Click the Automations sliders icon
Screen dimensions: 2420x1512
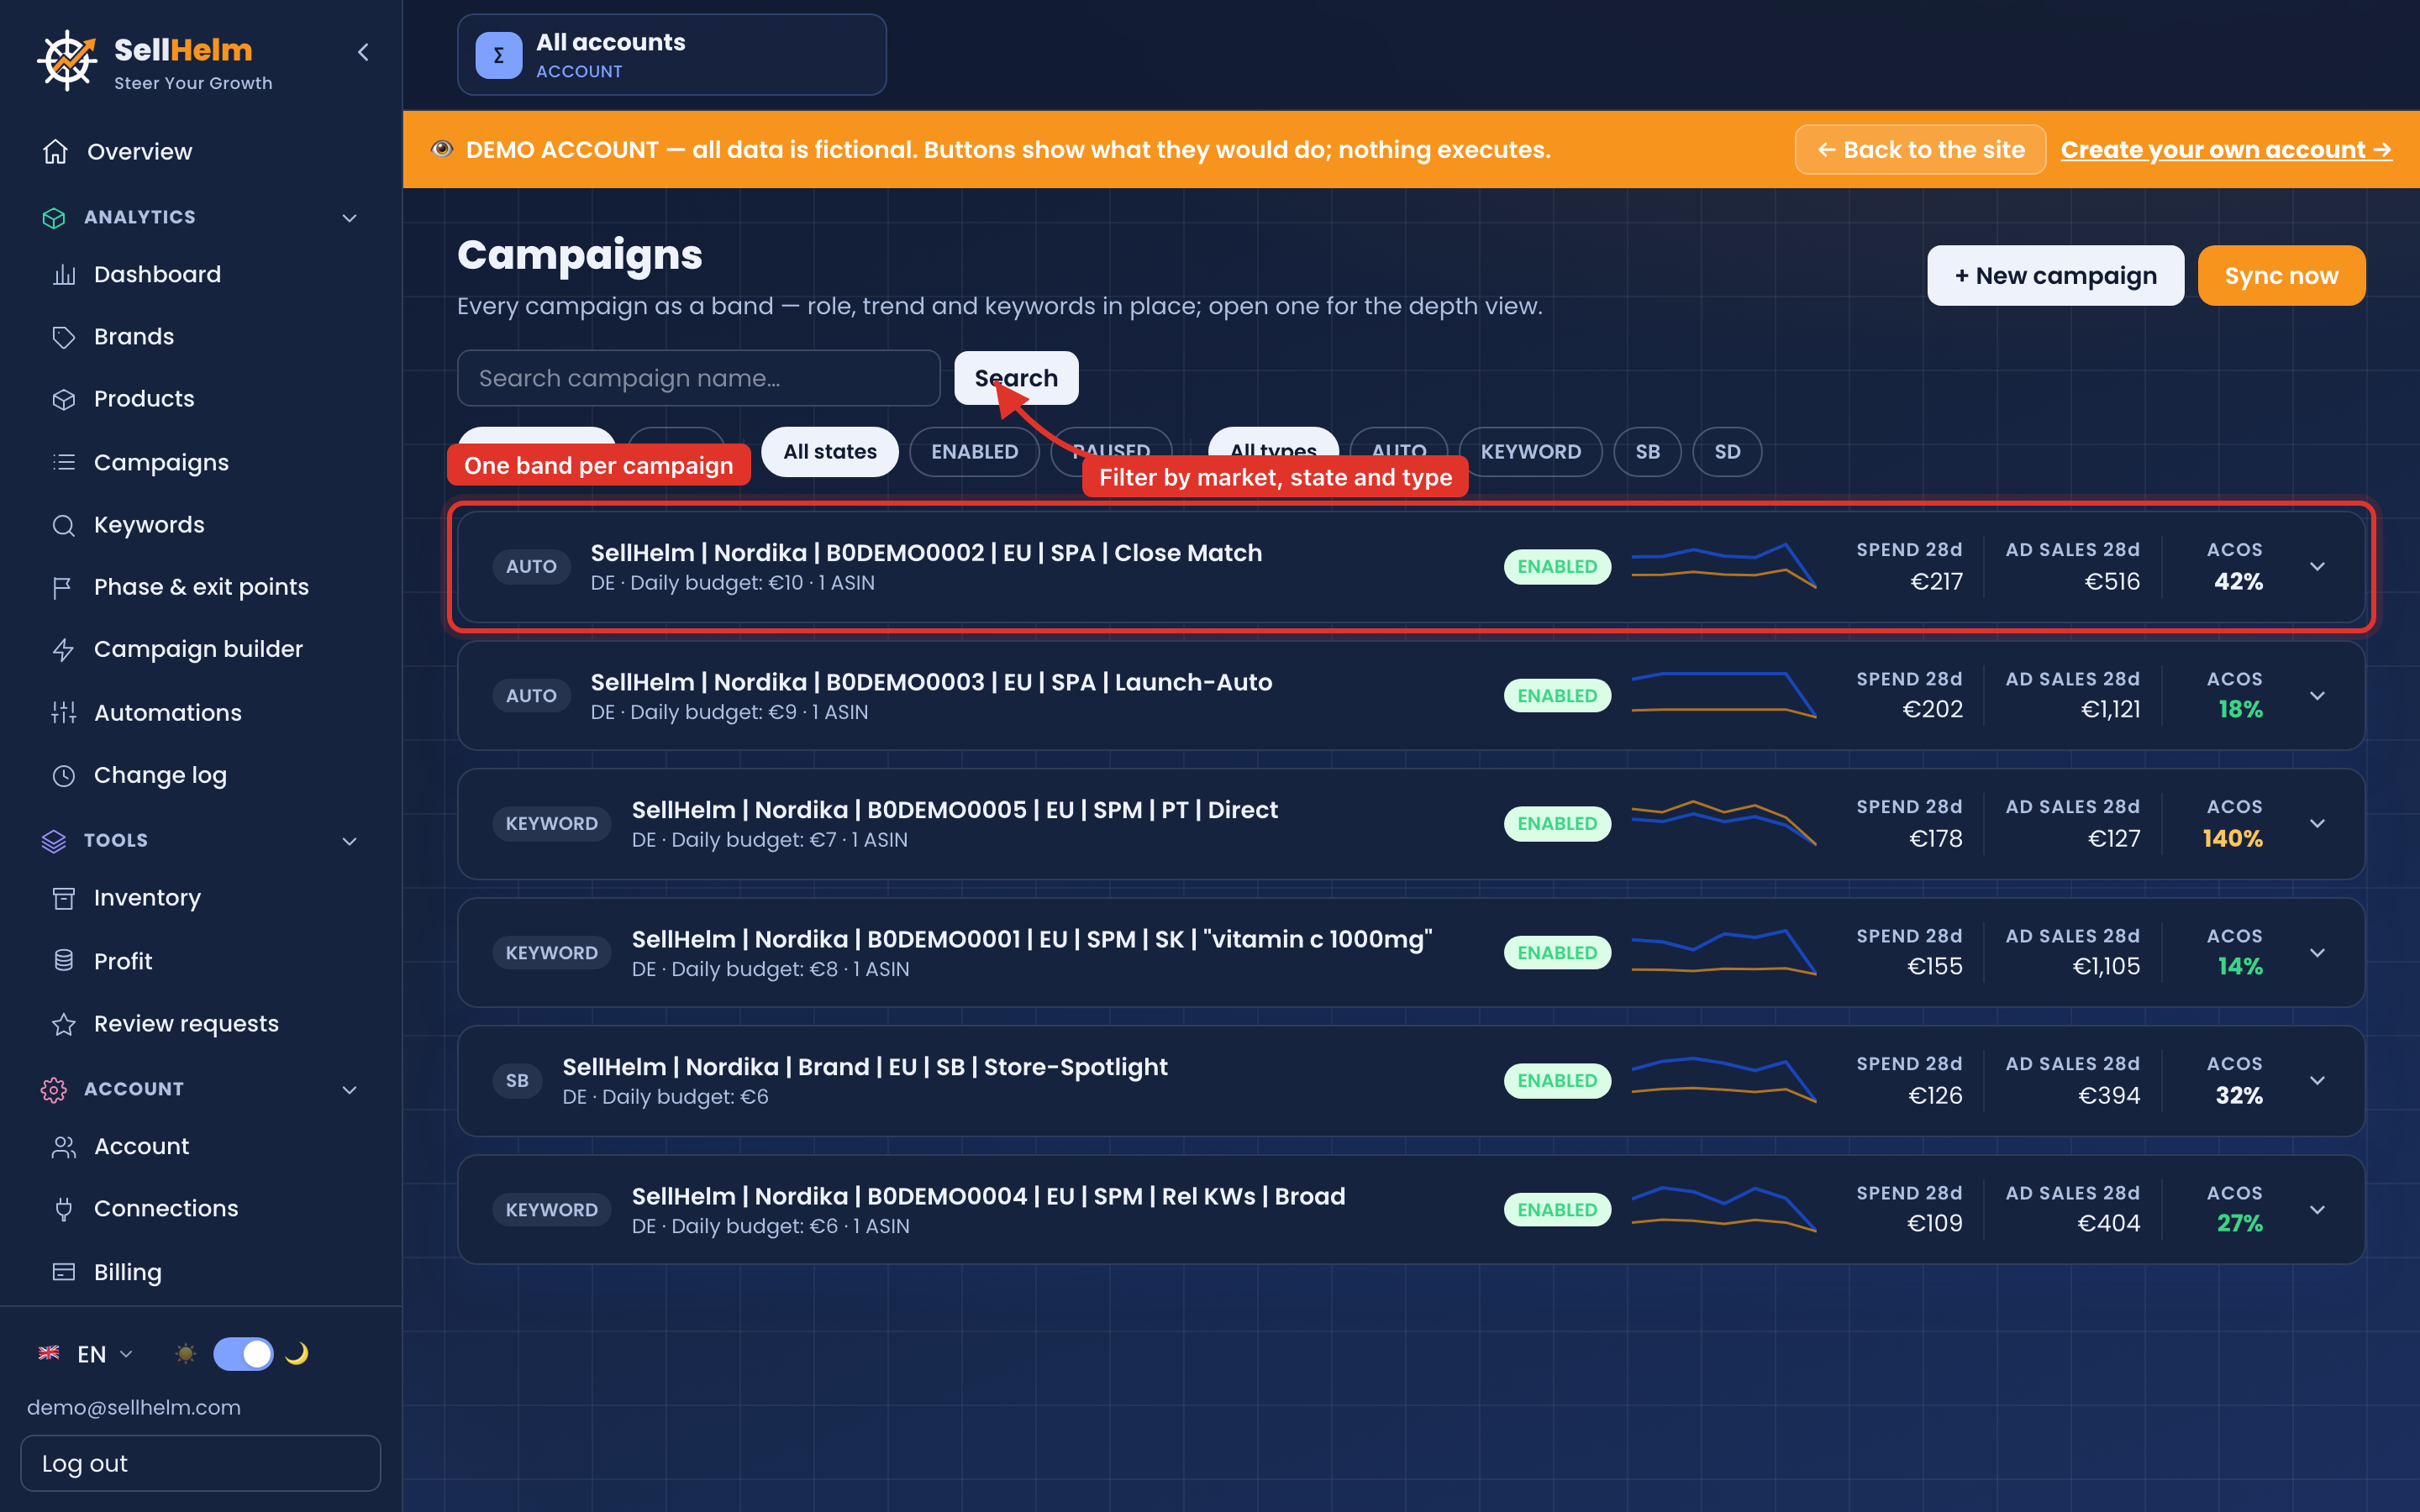point(64,713)
